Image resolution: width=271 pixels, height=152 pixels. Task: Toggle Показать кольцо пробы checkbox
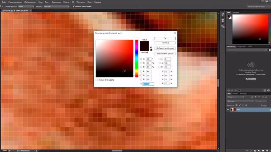(x=74, y=7)
